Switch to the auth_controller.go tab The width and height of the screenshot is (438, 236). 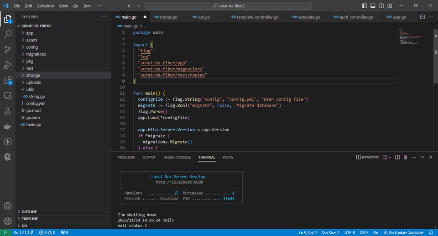point(356,17)
